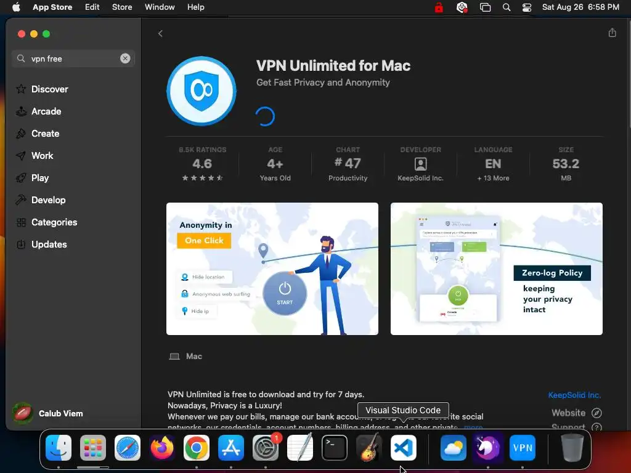Viewport: 631px width, 473px height.
Task: Click the Work paper plane icon
Action: (x=21, y=156)
